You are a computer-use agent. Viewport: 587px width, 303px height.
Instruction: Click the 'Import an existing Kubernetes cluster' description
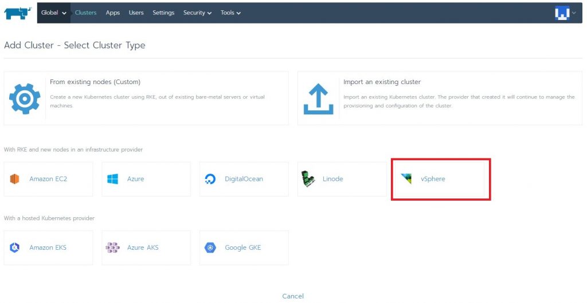pos(459,101)
